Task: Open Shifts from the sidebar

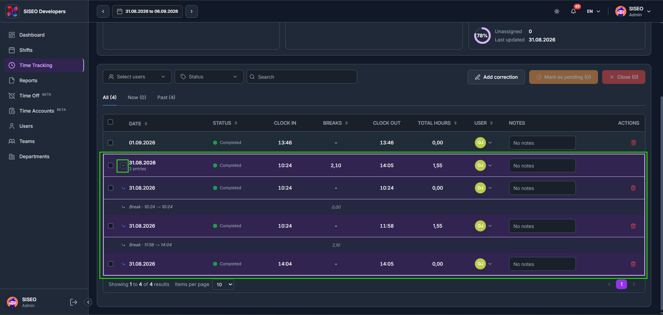Action: tap(44, 50)
